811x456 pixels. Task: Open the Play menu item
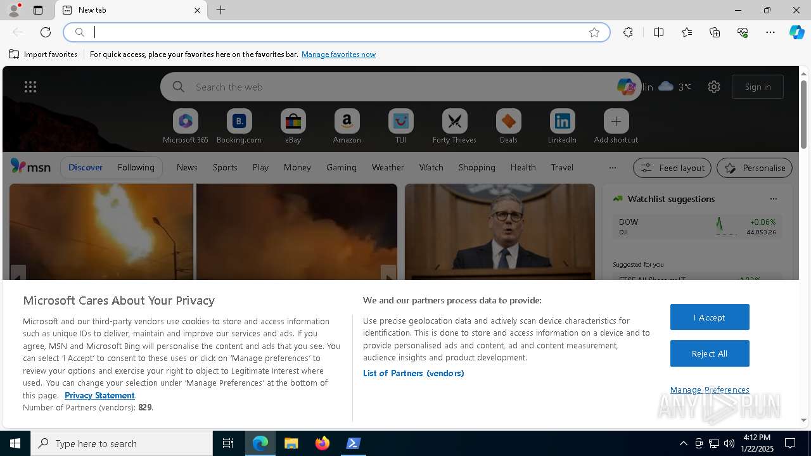(x=260, y=167)
